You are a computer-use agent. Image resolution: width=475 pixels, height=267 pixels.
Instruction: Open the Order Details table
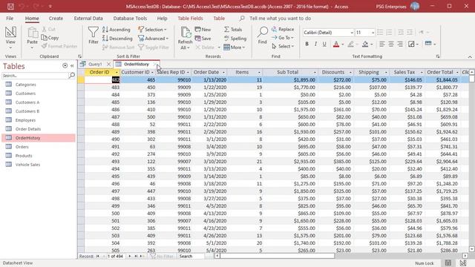pos(28,129)
